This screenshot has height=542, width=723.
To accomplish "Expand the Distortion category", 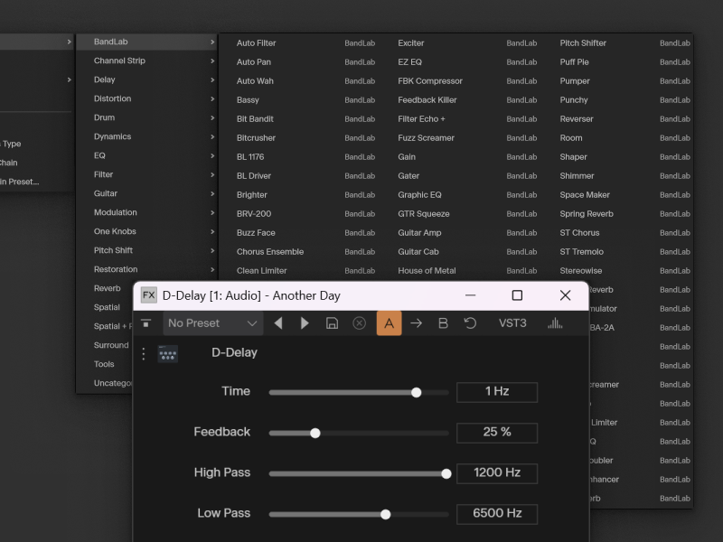I will (x=147, y=98).
